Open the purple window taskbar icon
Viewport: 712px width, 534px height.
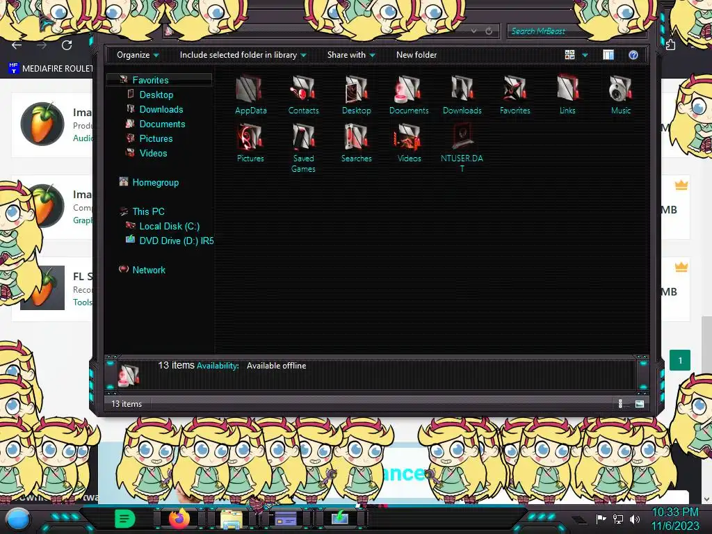(x=286, y=518)
